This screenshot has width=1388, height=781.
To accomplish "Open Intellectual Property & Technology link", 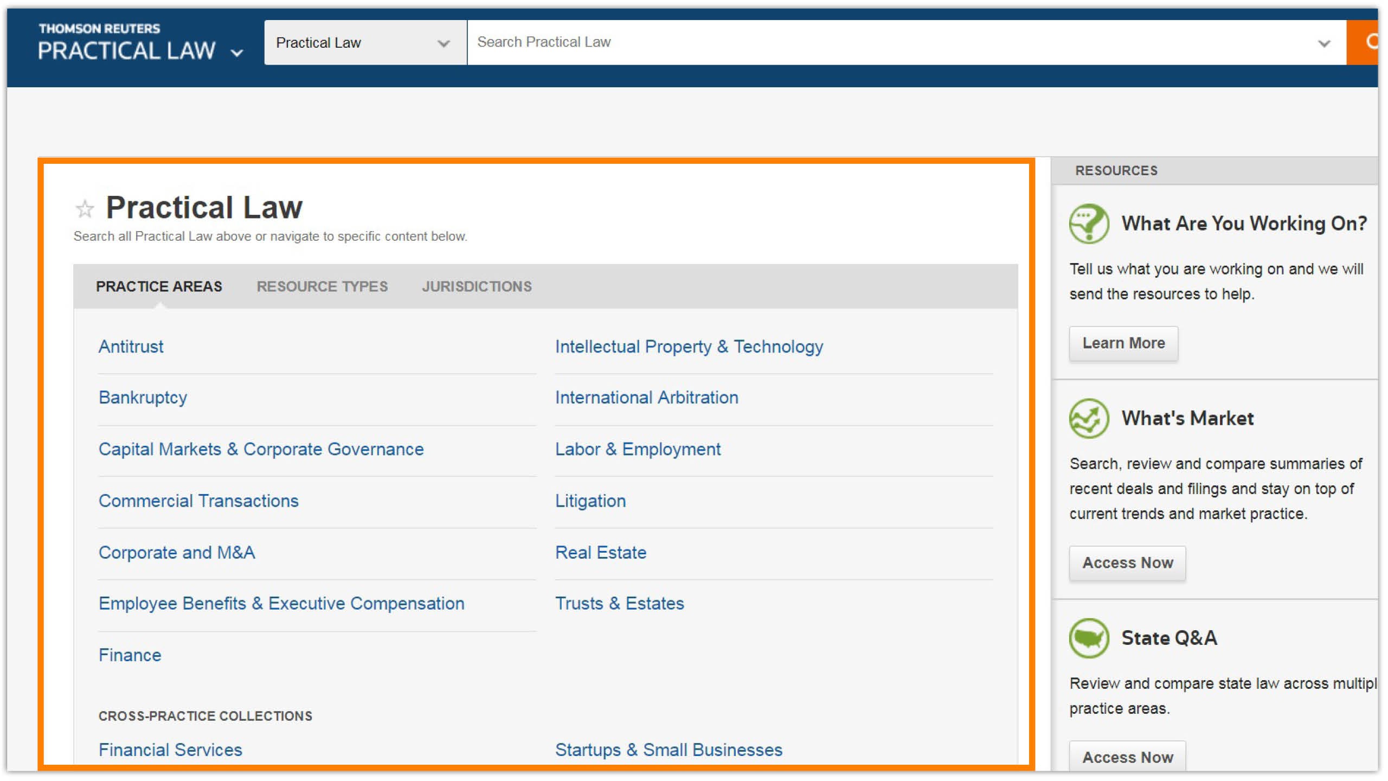I will tap(689, 347).
